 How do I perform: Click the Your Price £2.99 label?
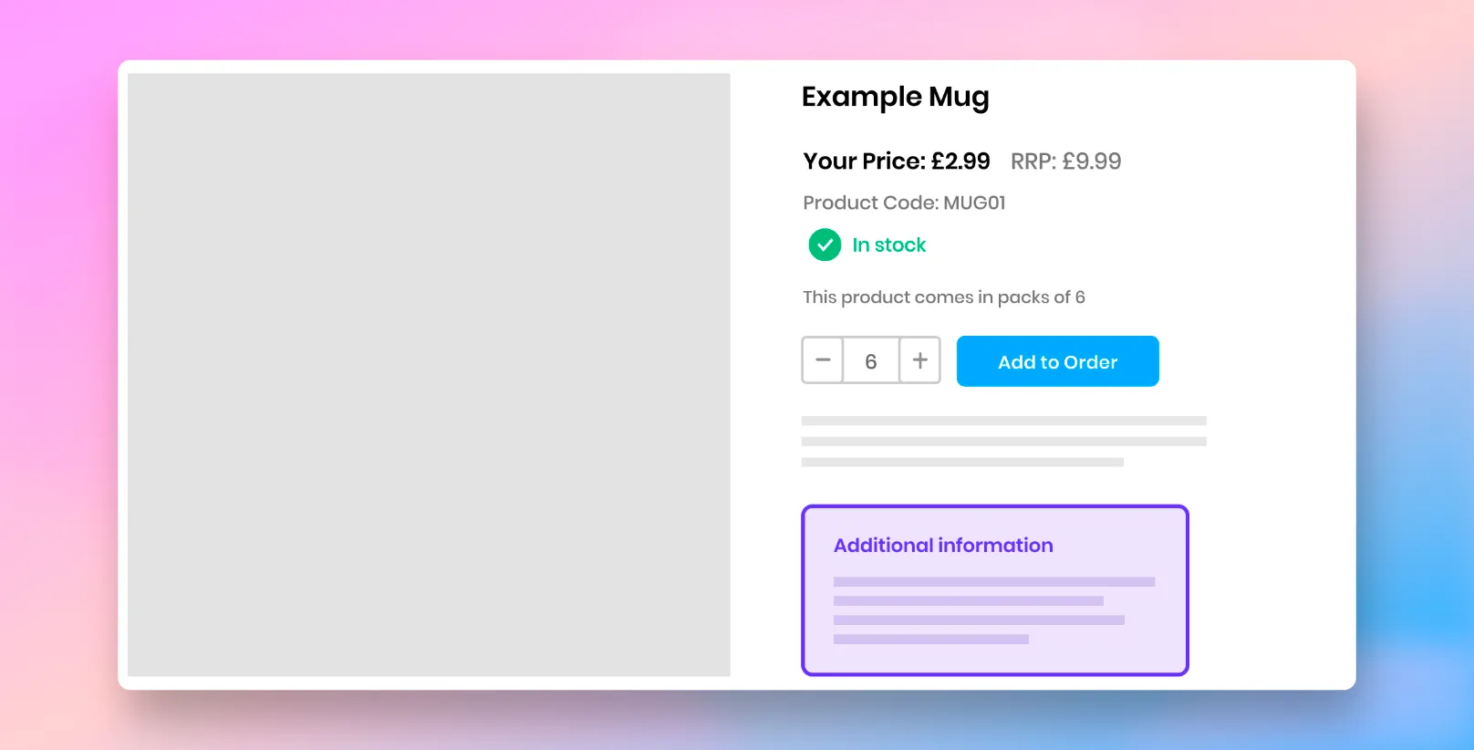click(897, 161)
